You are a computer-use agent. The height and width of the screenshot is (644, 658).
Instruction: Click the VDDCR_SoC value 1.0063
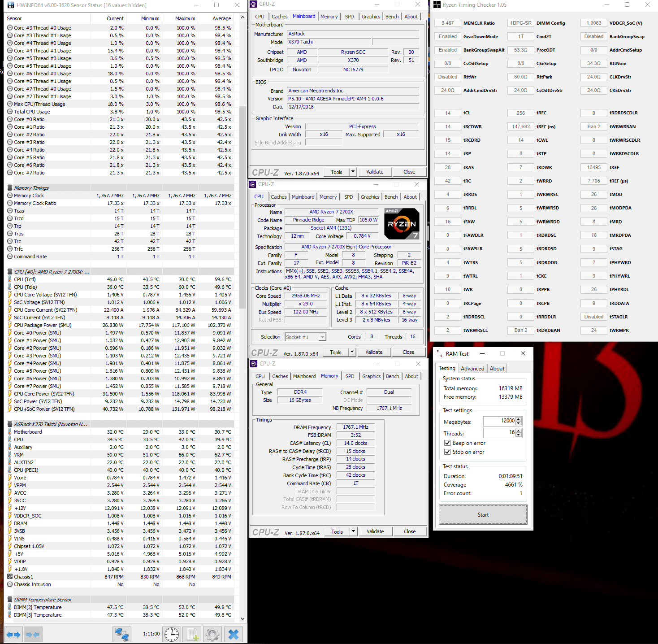click(x=594, y=23)
